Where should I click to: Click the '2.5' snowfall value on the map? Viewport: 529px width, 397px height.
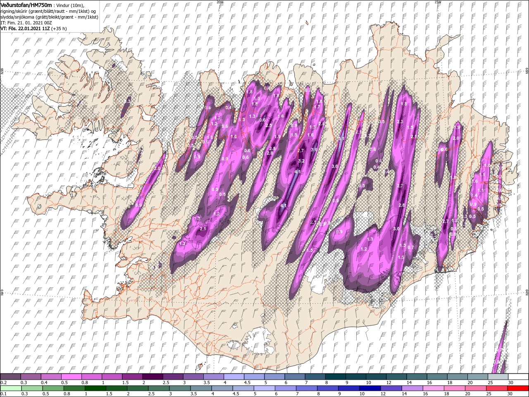pos(268,125)
